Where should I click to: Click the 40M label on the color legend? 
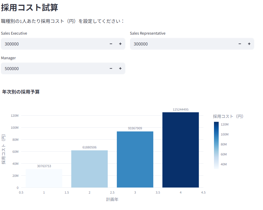[224, 164]
